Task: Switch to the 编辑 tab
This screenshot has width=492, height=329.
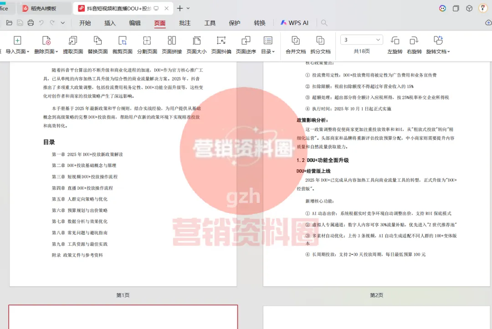Action: coord(134,23)
